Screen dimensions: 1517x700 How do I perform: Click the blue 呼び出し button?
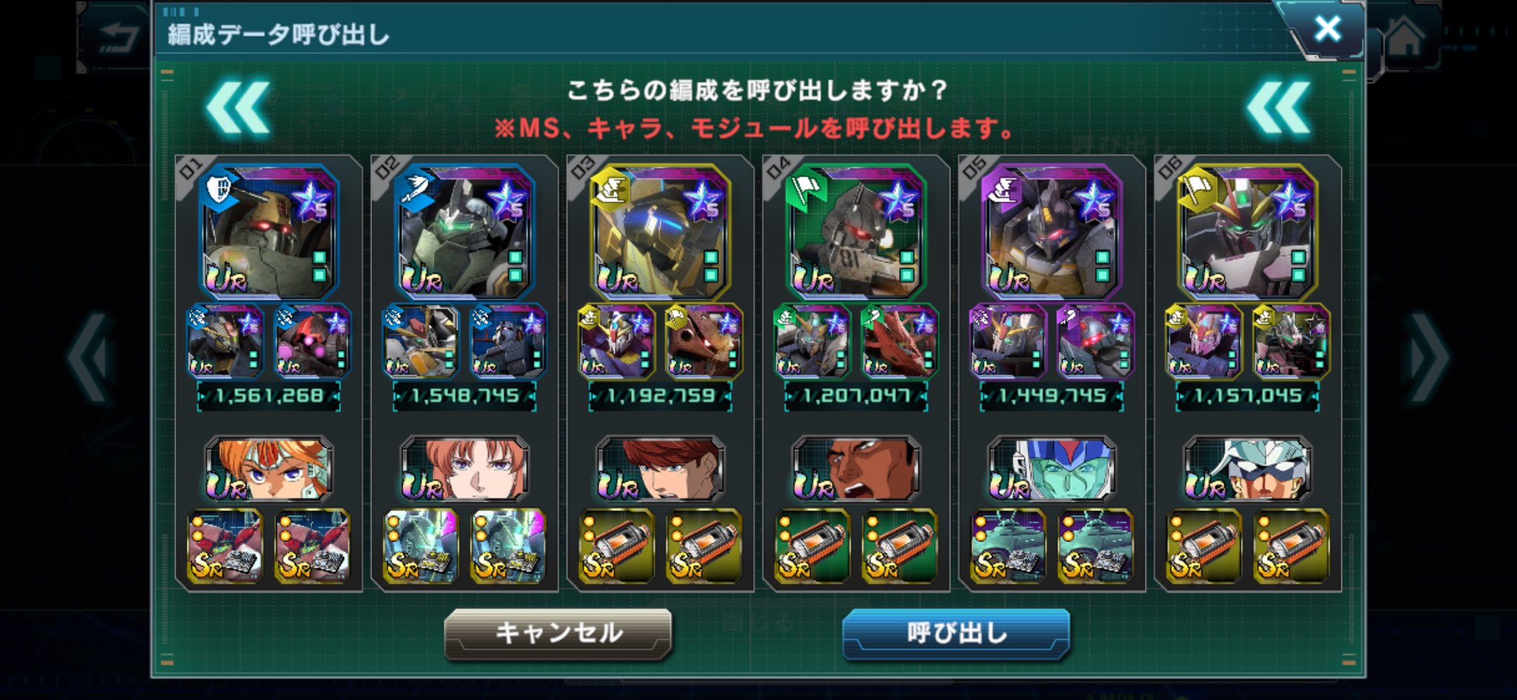coord(956,633)
